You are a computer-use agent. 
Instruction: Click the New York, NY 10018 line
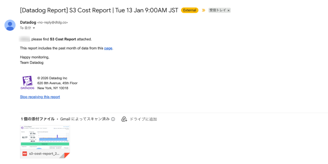point(53,88)
